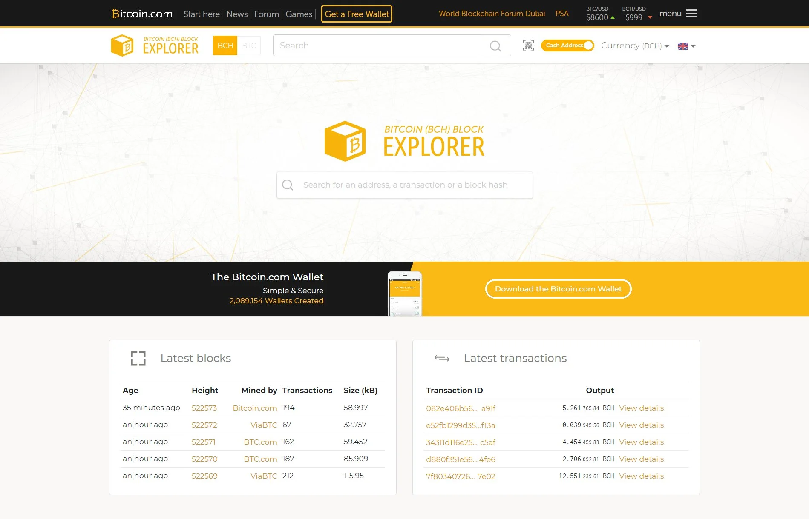This screenshot has height=519, width=809.
Task: Click BTC.com miner for block 522571
Action: coord(260,442)
